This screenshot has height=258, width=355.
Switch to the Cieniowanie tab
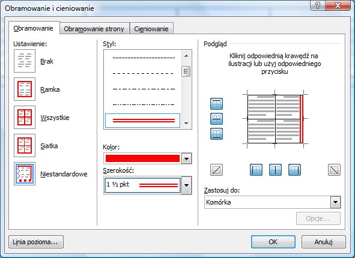coord(151,29)
